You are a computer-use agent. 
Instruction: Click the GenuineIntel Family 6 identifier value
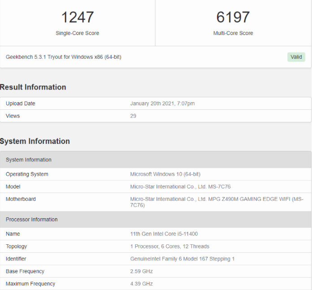[x=182, y=259]
